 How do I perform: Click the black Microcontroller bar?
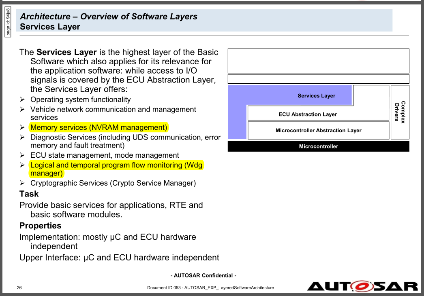click(x=318, y=146)
